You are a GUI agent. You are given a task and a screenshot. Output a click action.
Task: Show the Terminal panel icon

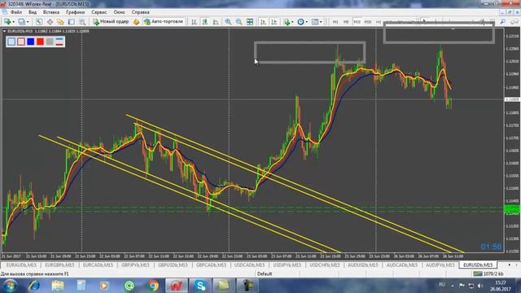(71, 22)
